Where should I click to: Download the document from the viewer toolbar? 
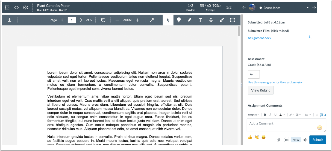point(10,20)
